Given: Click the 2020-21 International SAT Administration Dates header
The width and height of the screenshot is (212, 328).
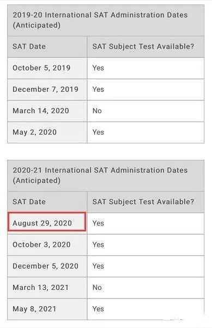Looking at the screenshot, I should click(106, 176).
